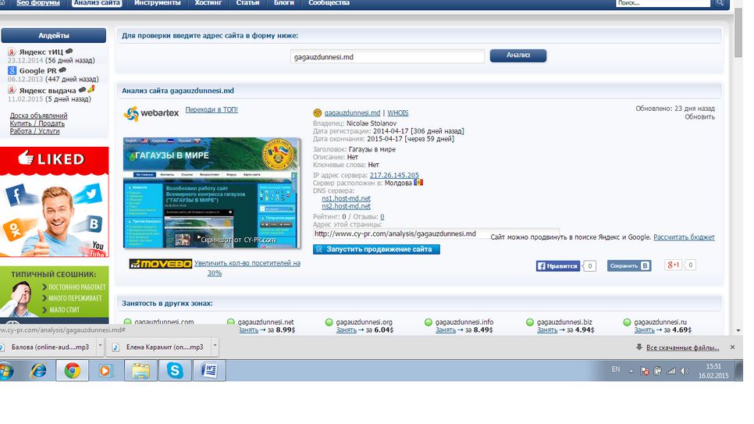Open the Seo форумы menu item
The image size is (754, 424).
(x=38, y=3)
